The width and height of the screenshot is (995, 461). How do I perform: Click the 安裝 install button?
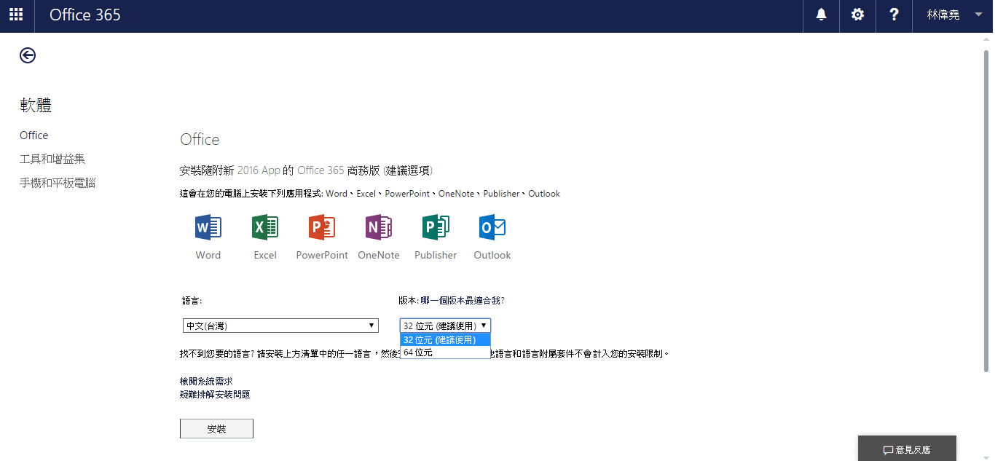click(216, 429)
